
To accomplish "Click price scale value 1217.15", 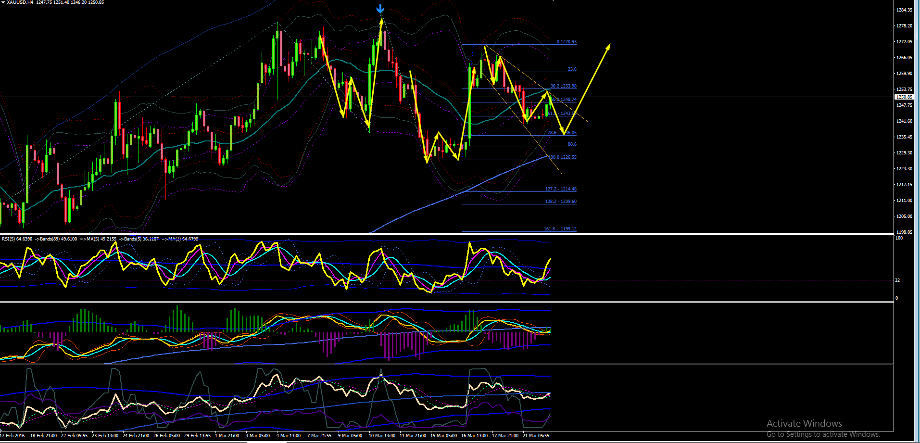I will pos(905,185).
